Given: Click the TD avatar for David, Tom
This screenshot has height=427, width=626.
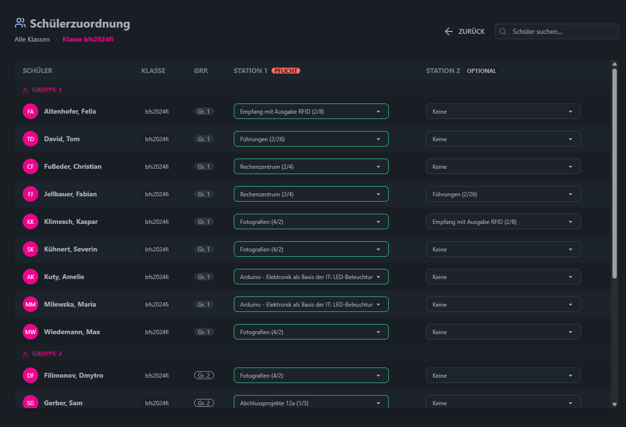Looking at the screenshot, I should click(30, 139).
